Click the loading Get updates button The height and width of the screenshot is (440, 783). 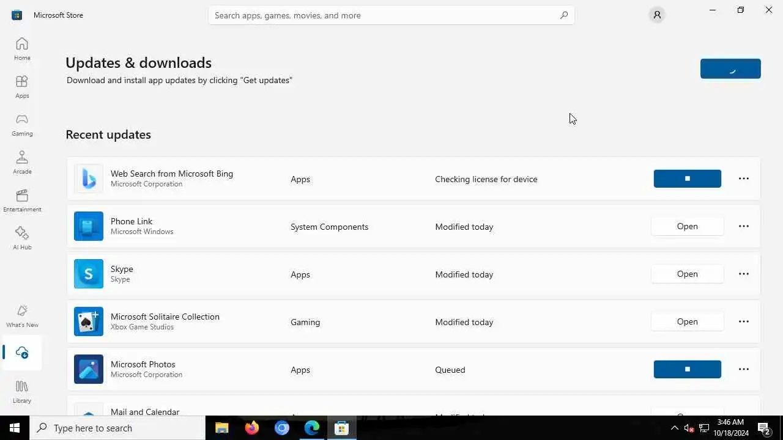coord(730,68)
